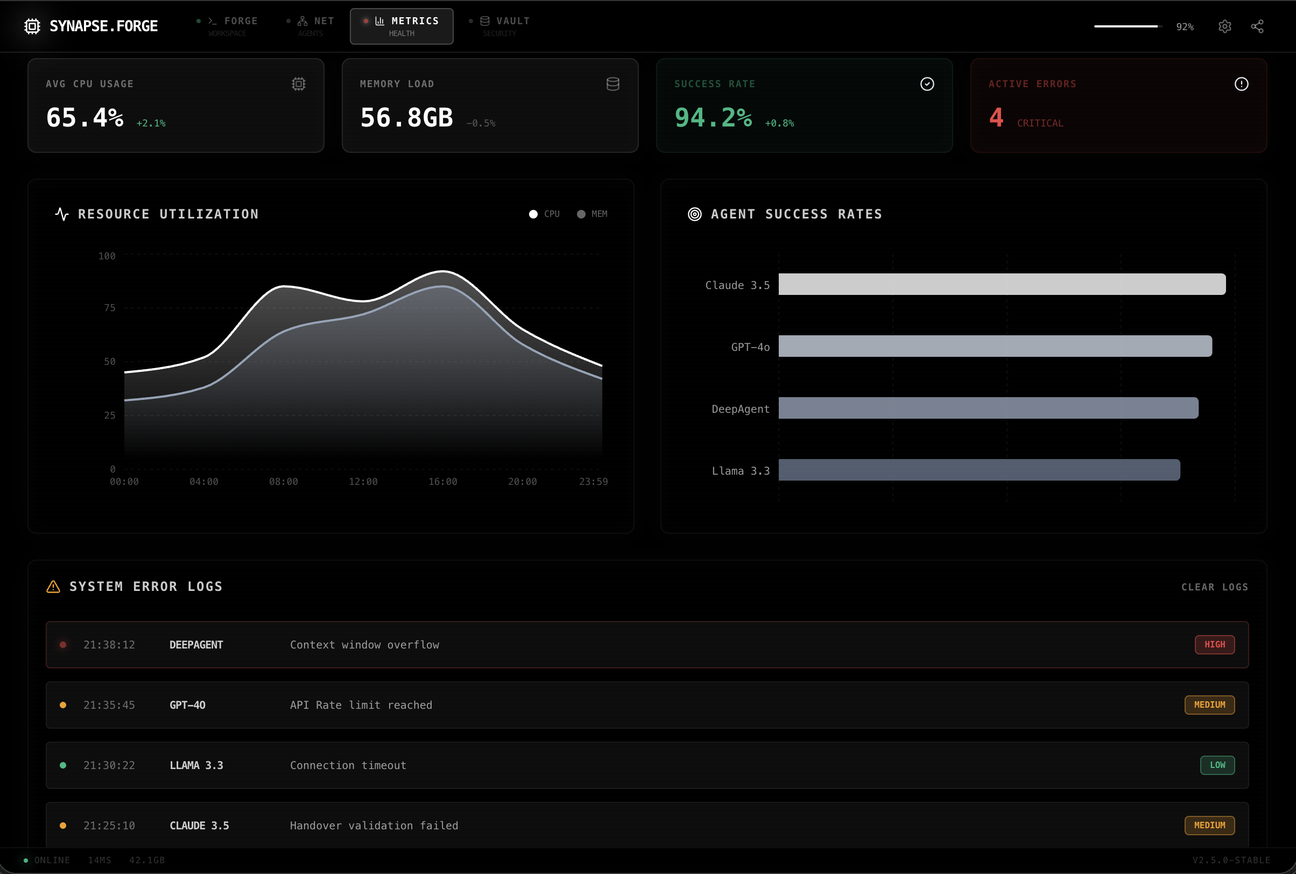Click the target icon beside AGENT SUCCESS RATES
Screen dimensions: 1296x874
click(694, 214)
